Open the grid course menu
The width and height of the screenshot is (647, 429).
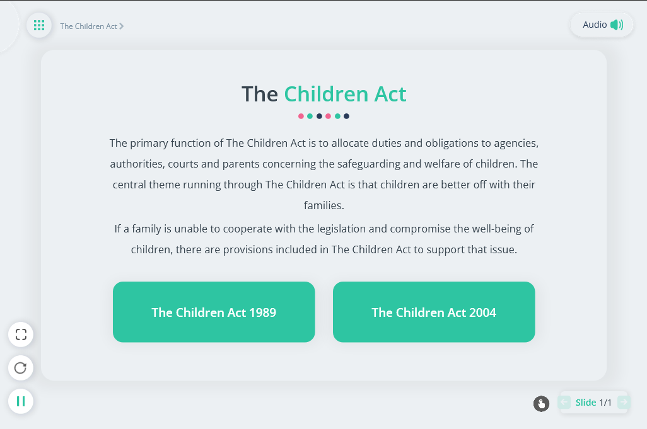click(x=39, y=25)
